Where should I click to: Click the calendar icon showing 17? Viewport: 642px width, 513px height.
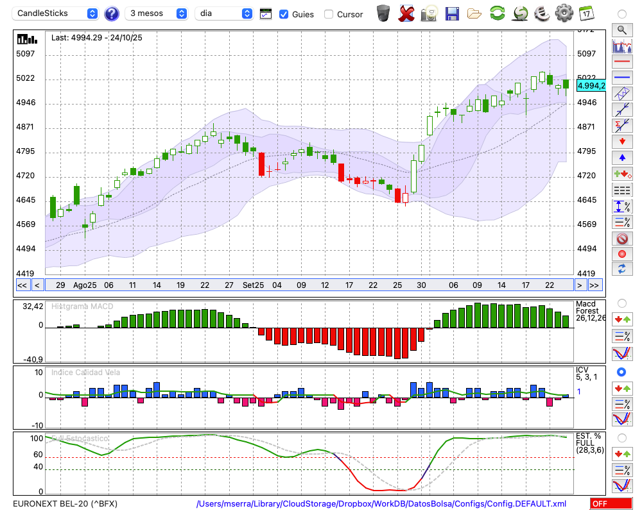tap(586, 13)
